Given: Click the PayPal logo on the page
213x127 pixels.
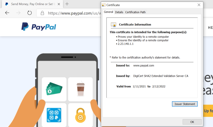Looking at the screenshot, I should click(x=39, y=27).
